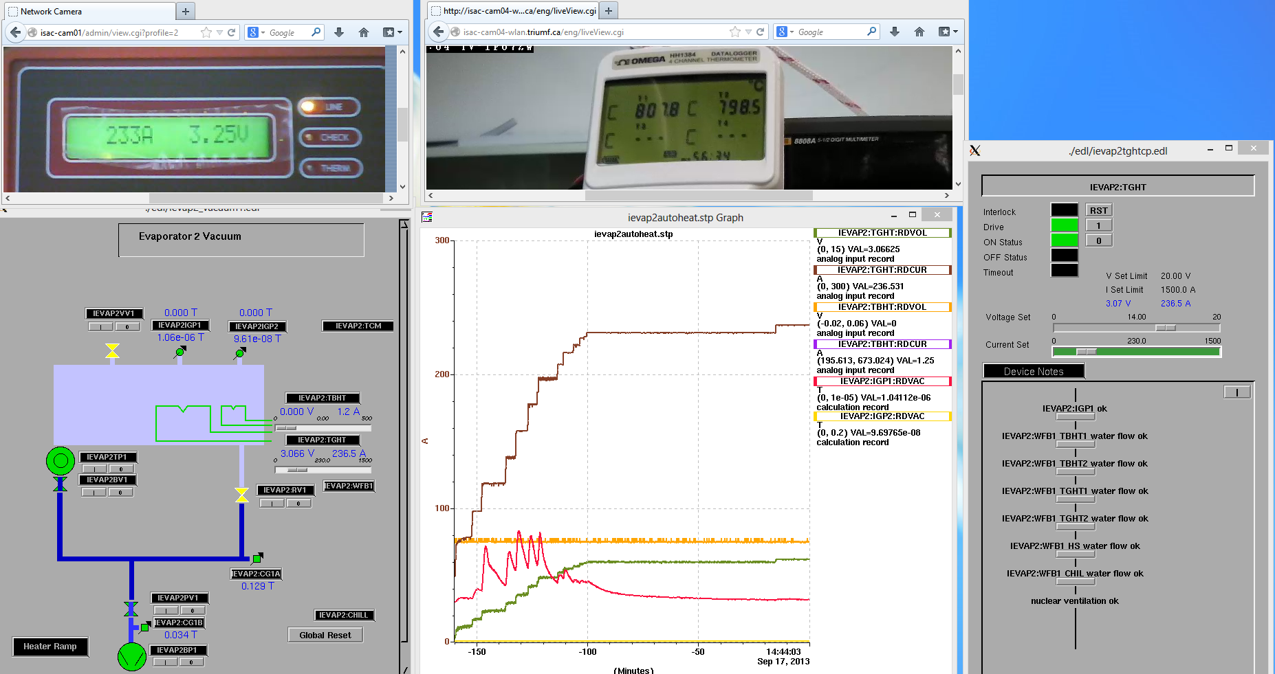Viewport: 1275px width, 674px height.
Task: Adjust the IEVAP2:TGHT slider on vacuum display
Action: point(323,470)
